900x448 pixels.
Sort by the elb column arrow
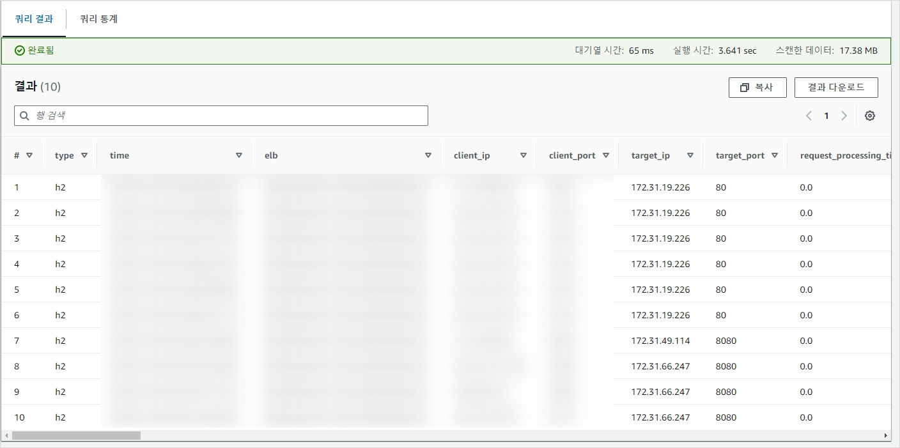[x=428, y=155]
